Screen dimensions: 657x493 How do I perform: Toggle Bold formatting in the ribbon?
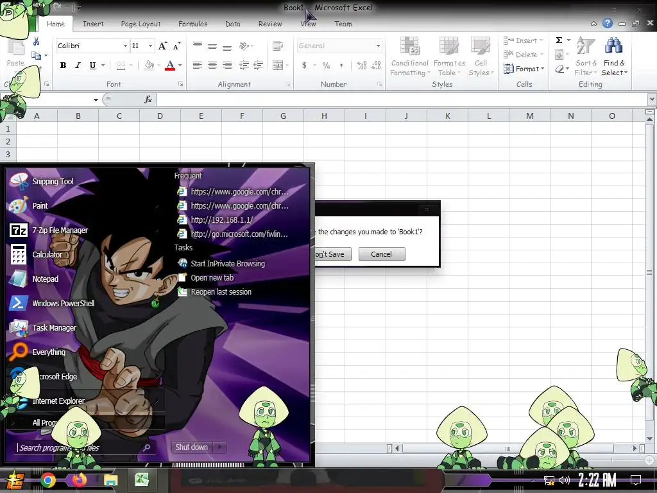point(63,65)
